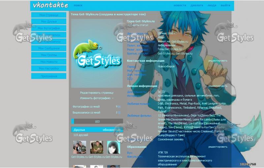264x168 pixels.
Task: Open Фотографии со мной link
Action: (86, 107)
